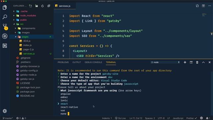Click the notifications bell in status bar
The width and height of the screenshot is (213, 120).
tap(208, 118)
